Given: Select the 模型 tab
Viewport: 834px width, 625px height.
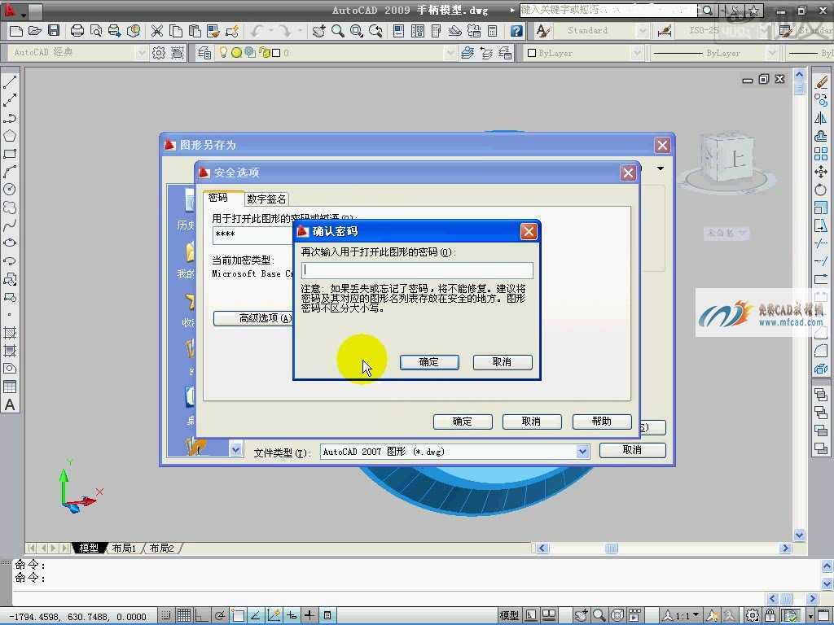Looking at the screenshot, I should (89, 548).
